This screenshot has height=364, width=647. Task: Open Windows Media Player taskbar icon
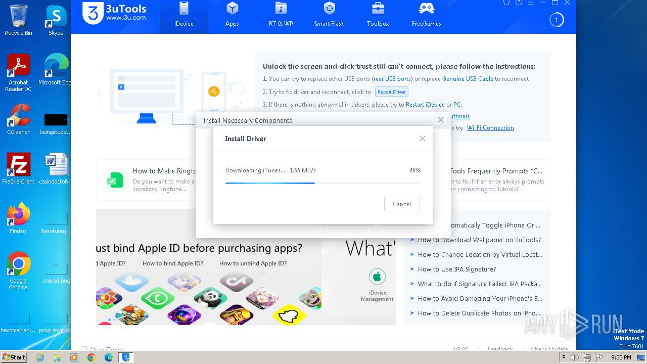74,357
